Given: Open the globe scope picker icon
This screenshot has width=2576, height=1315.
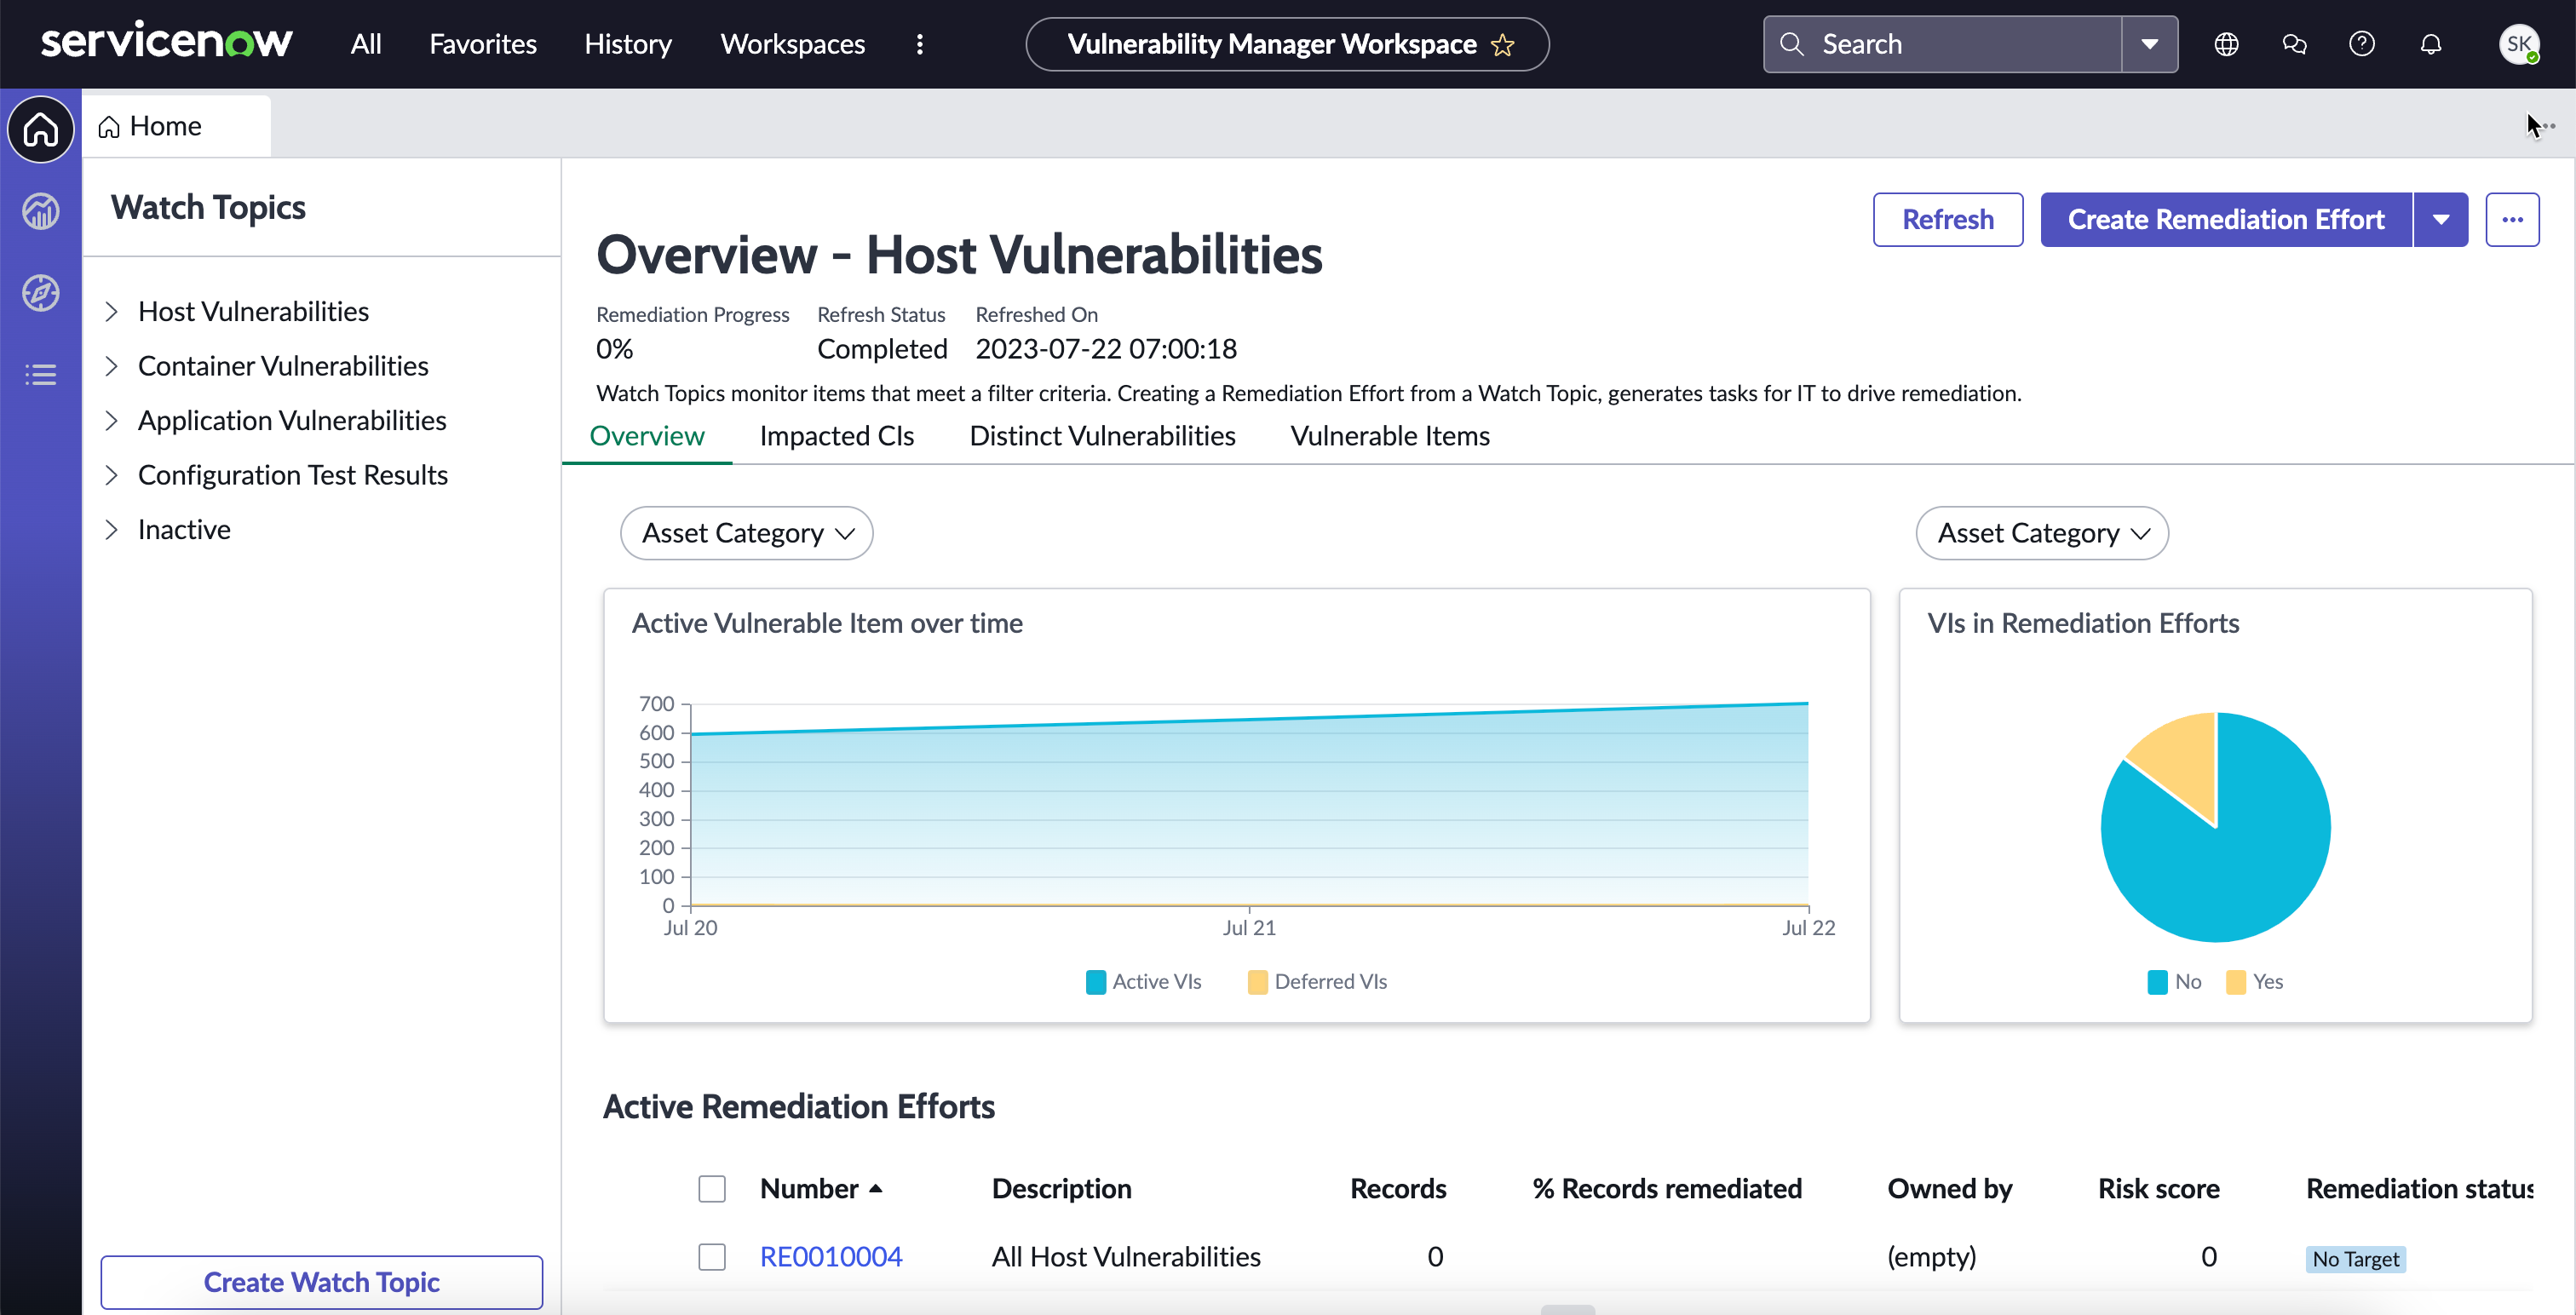Looking at the screenshot, I should [2226, 44].
